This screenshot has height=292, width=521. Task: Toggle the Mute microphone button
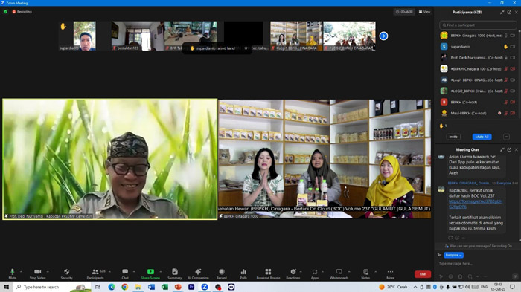[13, 272]
